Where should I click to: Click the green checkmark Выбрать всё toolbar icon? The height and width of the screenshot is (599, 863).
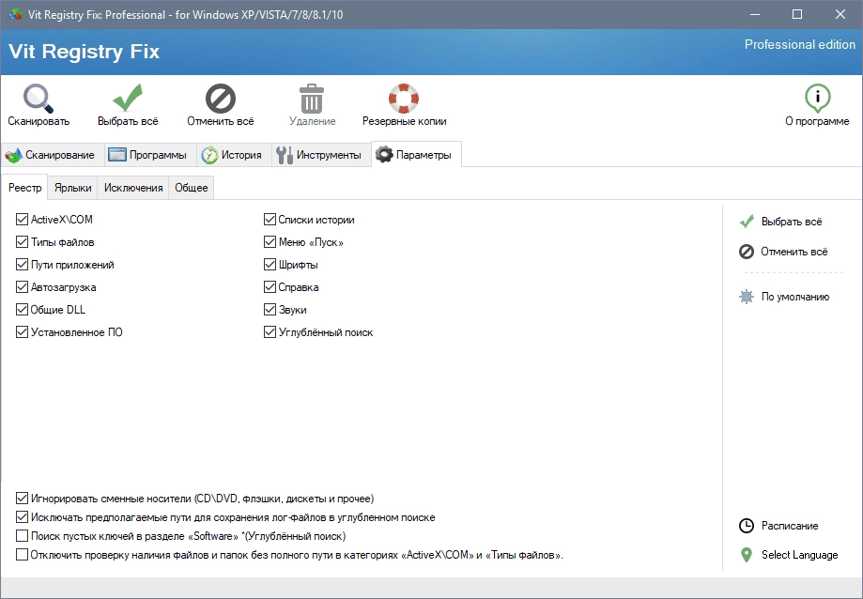pyautogui.click(x=128, y=98)
